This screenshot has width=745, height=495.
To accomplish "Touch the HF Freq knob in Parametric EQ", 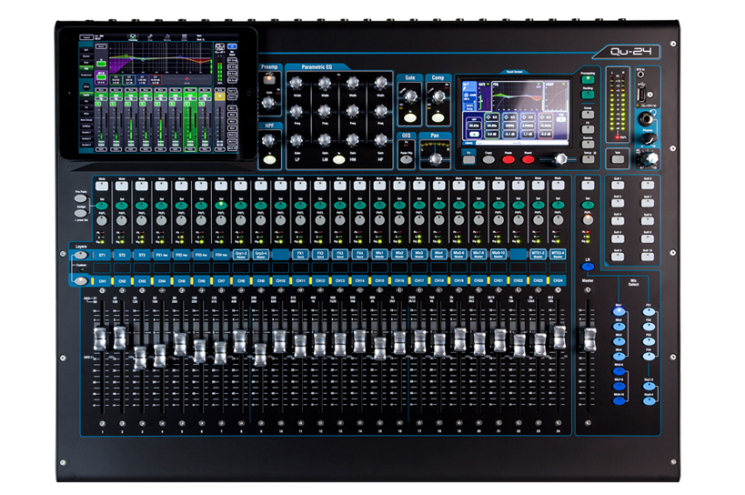I will (380, 112).
